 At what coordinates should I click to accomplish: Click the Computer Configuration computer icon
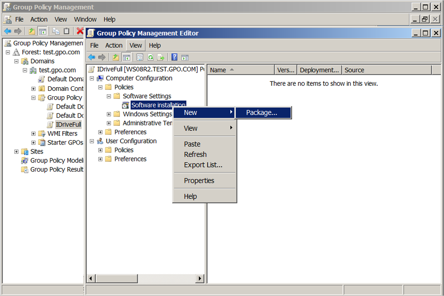pos(100,78)
